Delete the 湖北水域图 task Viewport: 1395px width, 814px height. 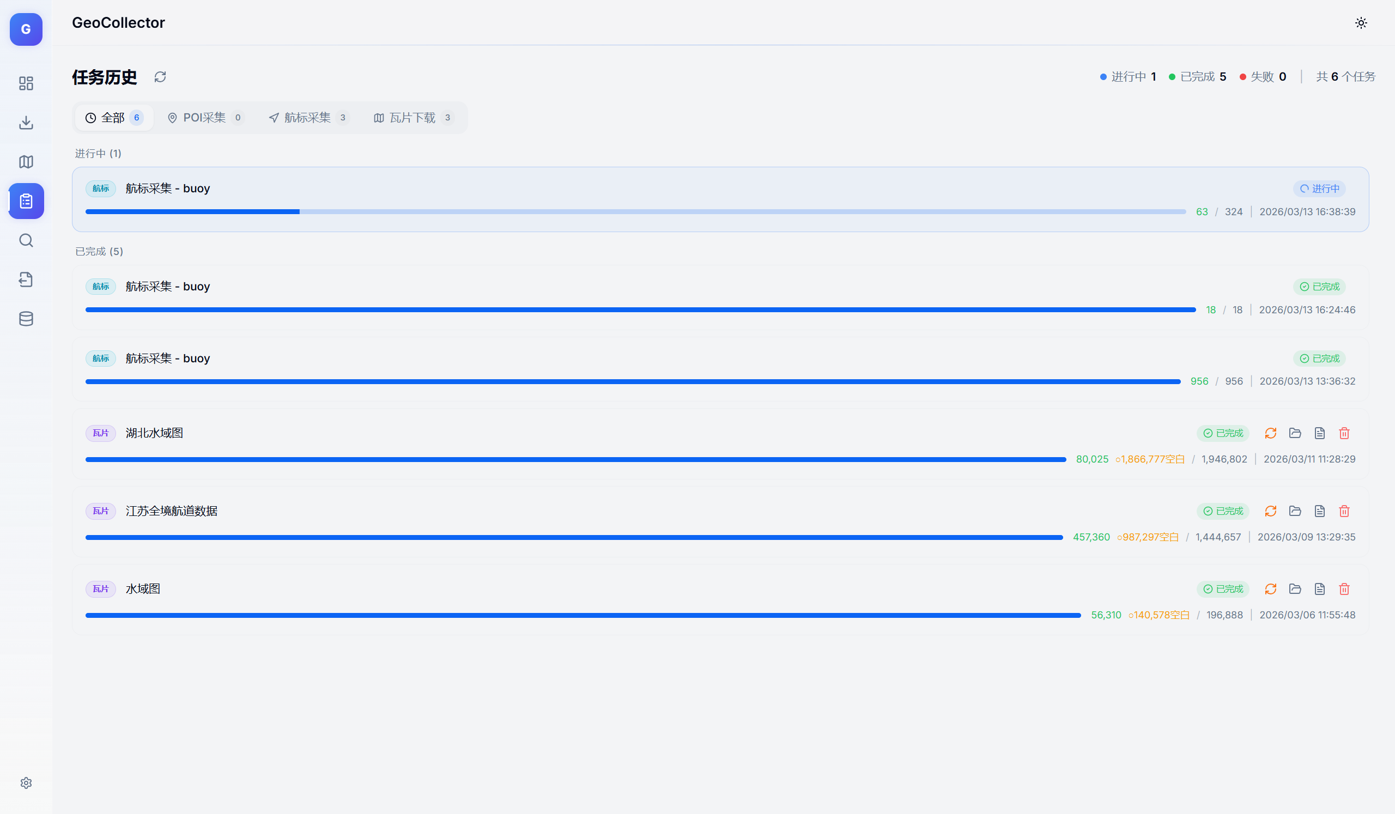pyautogui.click(x=1344, y=433)
